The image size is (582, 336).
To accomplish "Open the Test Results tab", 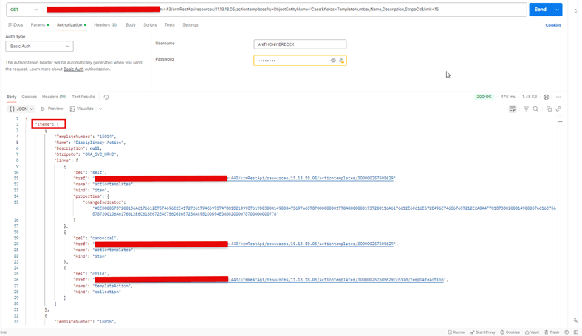I will tap(83, 97).
